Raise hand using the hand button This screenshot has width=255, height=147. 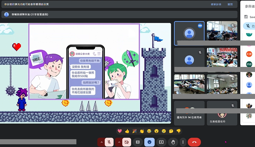[x=173, y=142]
